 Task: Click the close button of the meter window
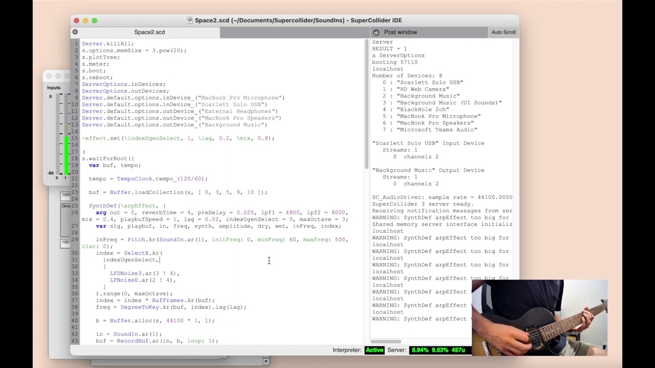tap(49, 76)
